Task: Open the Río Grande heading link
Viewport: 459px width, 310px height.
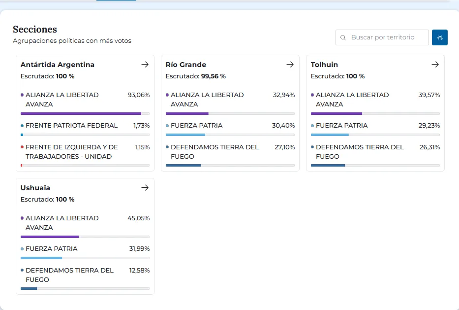Action: click(x=186, y=65)
